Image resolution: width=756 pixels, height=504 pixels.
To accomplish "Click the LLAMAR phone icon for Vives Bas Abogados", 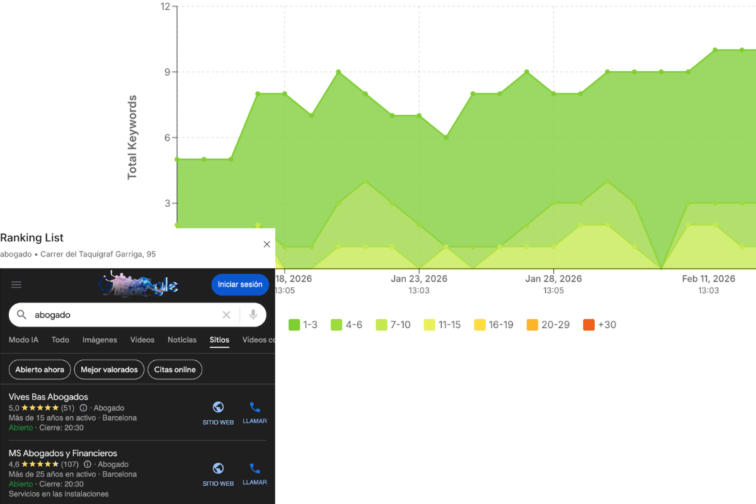I will pos(255,408).
